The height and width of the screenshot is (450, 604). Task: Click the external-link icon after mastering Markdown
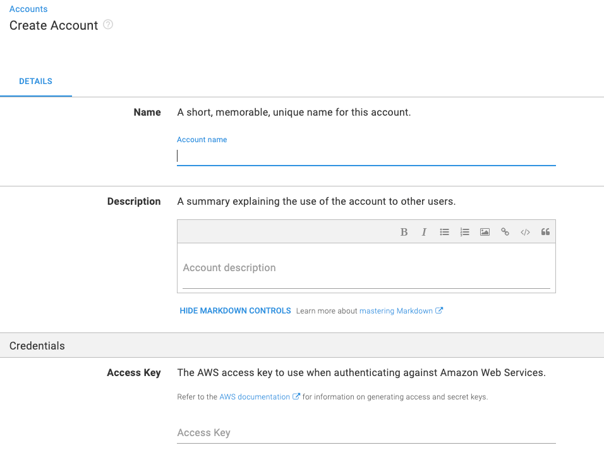point(440,310)
